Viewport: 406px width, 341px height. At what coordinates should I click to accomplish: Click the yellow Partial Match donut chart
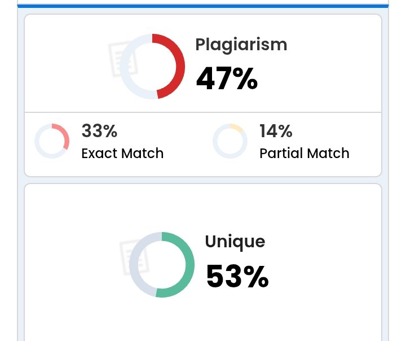230,141
